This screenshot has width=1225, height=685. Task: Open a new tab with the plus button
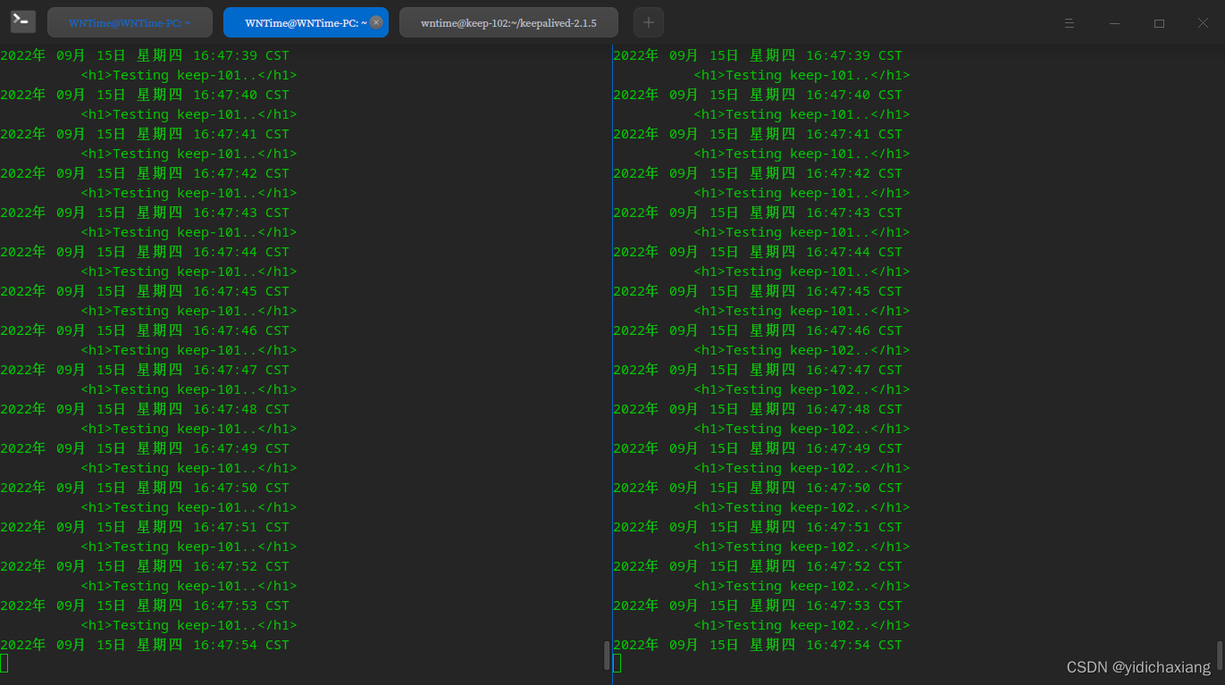[649, 22]
